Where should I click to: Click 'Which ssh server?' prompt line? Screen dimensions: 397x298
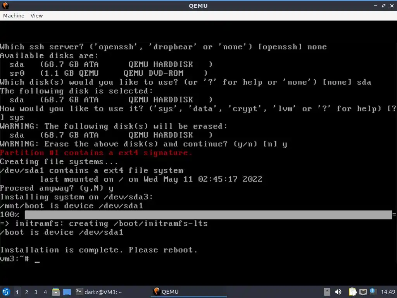click(x=163, y=47)
